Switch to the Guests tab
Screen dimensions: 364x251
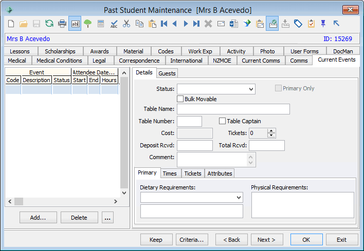(x=167, y=73)
